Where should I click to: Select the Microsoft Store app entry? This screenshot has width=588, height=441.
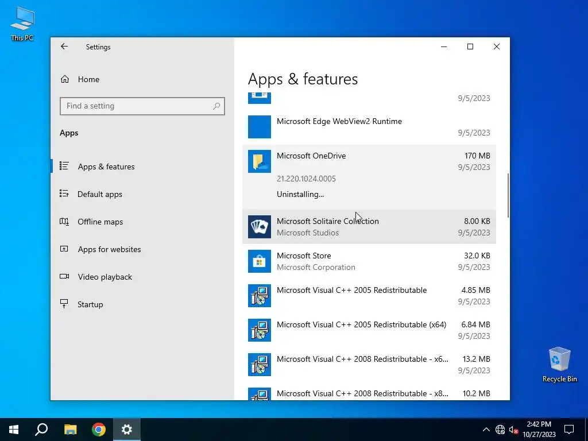(369, 261)
